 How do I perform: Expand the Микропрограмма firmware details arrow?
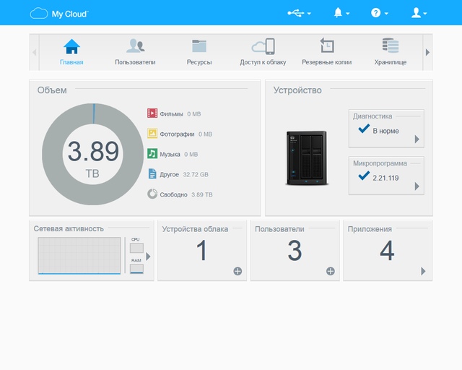click(x=417, y=186)
